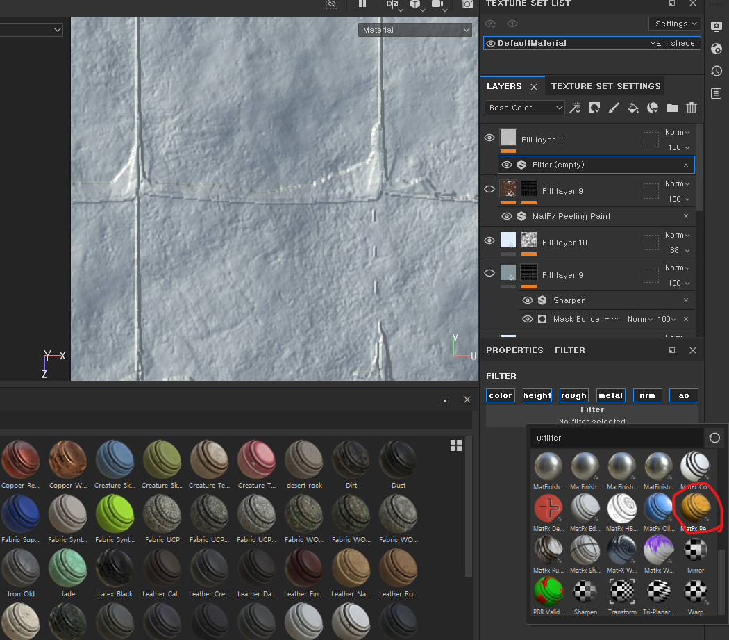Open the Base Color channel dropdown
Viewport: 729px width, 640px height.
click(x=524, y=108)
